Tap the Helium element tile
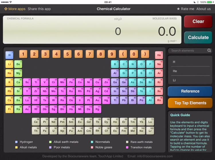 (x=159, y=55)
